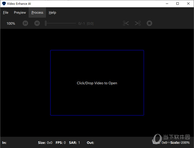The height and width of the screenshot is (148, 194).
Task: Click the video timeline slider handle
Action: pos(46,23)
